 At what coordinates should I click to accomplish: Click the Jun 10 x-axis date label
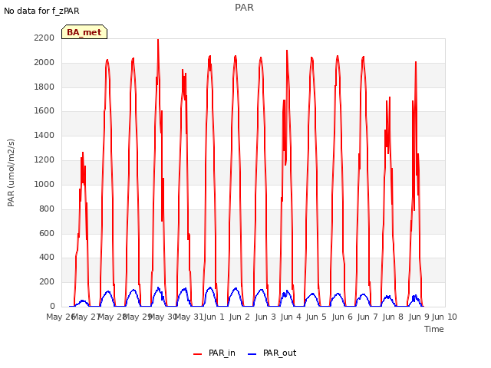(444, 317)
